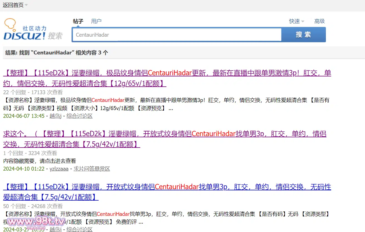
Task: Click the text 50 个回复 - 24268 次查看
Action: coord(33,206)
